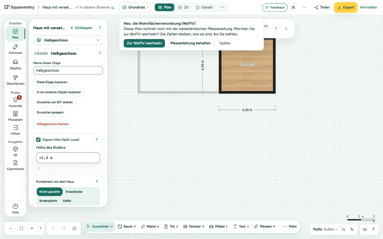Switch to the Geteilt split view tab
The height and width of the screenshot is (239, 383).
(204, 7)
